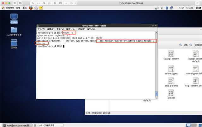Click terminal scrollbar down arrow
The image size is (202, 127).
coord(157,98)
